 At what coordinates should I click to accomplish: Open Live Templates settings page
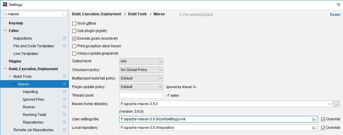pos(26,54)
